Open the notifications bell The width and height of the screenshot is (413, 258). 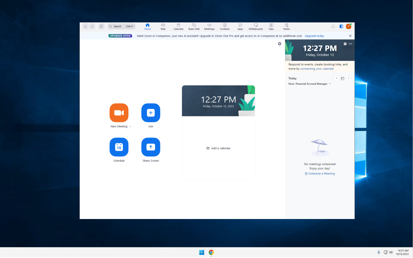333,27
